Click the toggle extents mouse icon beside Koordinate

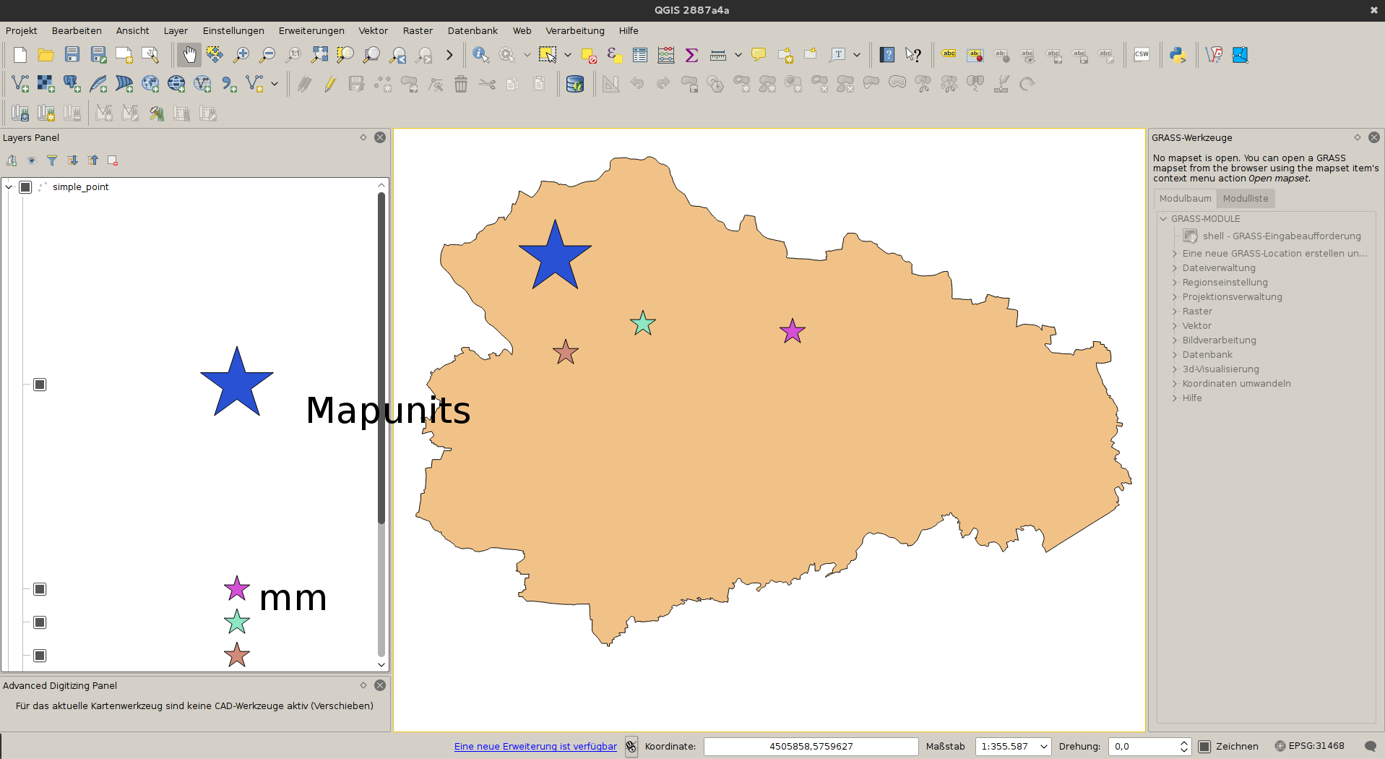631,747
